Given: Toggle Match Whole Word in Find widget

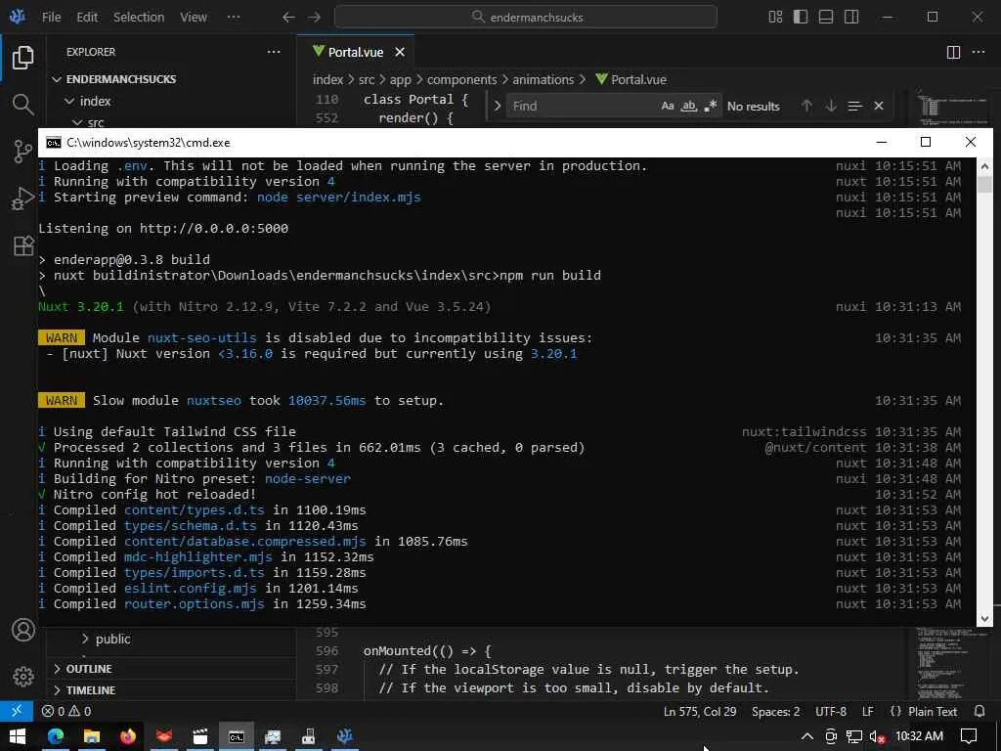Looking at the screenshot, I should click(689, 106).
